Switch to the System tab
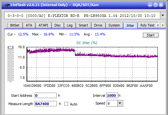Viewport: 168px width, 115px height. 114,25
